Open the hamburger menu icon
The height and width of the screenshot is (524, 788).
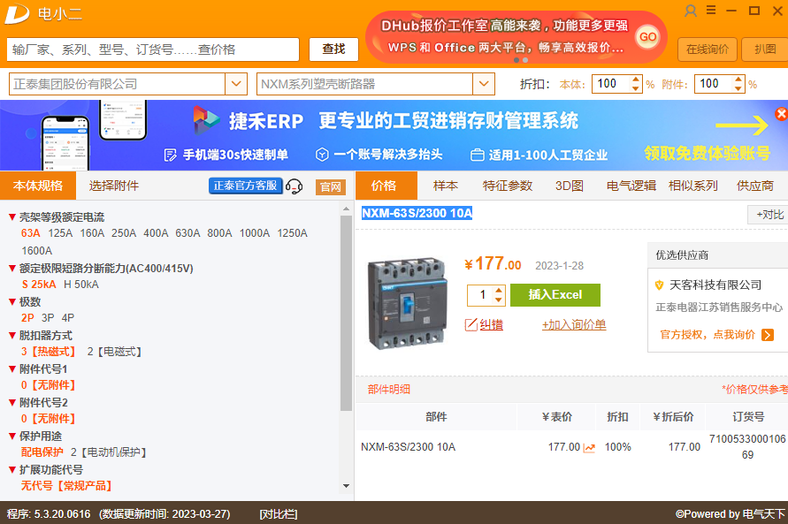(711, 10)
